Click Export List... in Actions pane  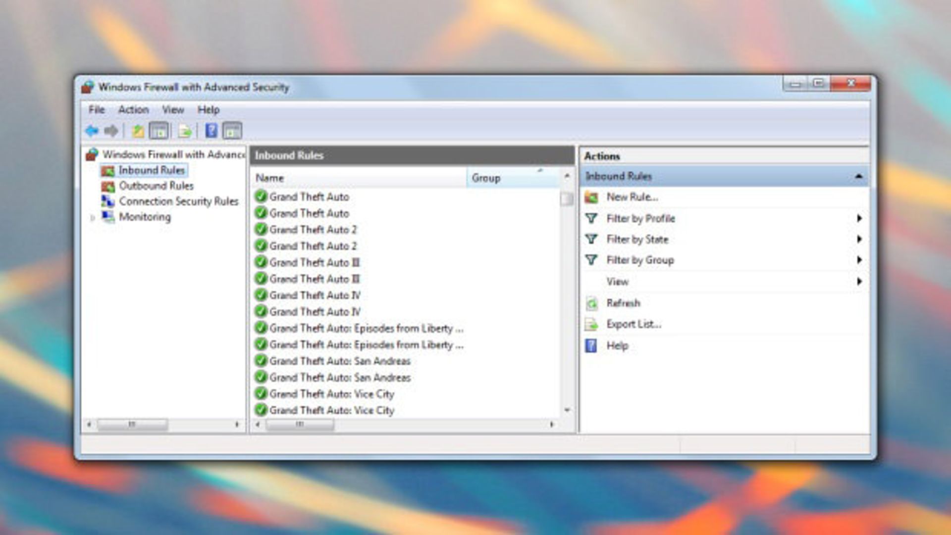pos(634,324)
